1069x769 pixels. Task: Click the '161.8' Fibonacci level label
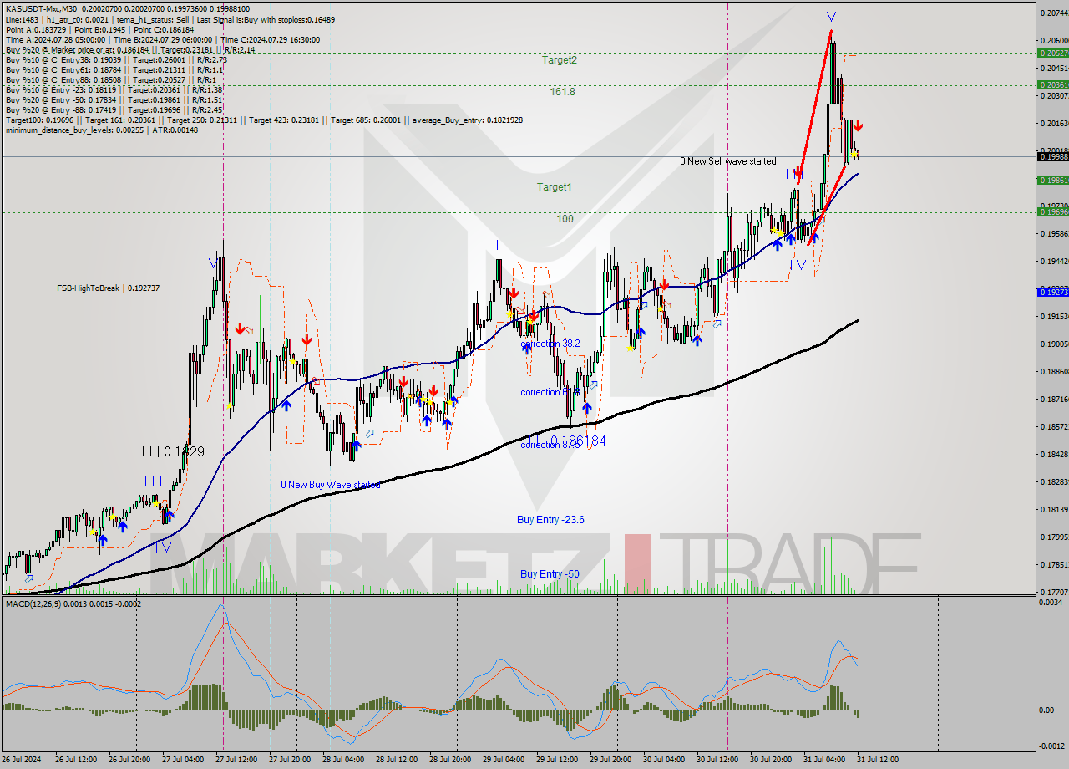[x=562, y=92]
